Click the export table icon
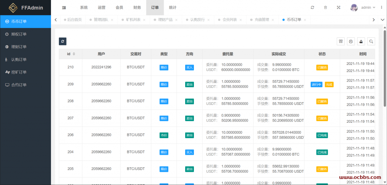This screenshot has height=185, width=387. pyautogui.click(x=361, y=42)
